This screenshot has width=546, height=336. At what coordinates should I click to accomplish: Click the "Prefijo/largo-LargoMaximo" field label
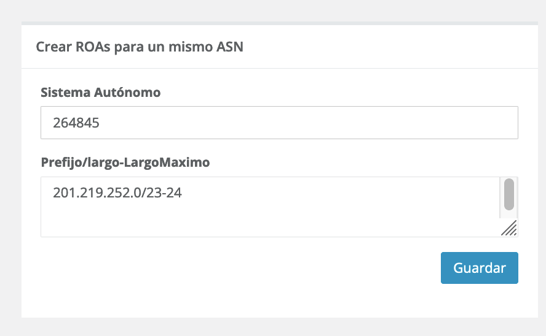125,162
